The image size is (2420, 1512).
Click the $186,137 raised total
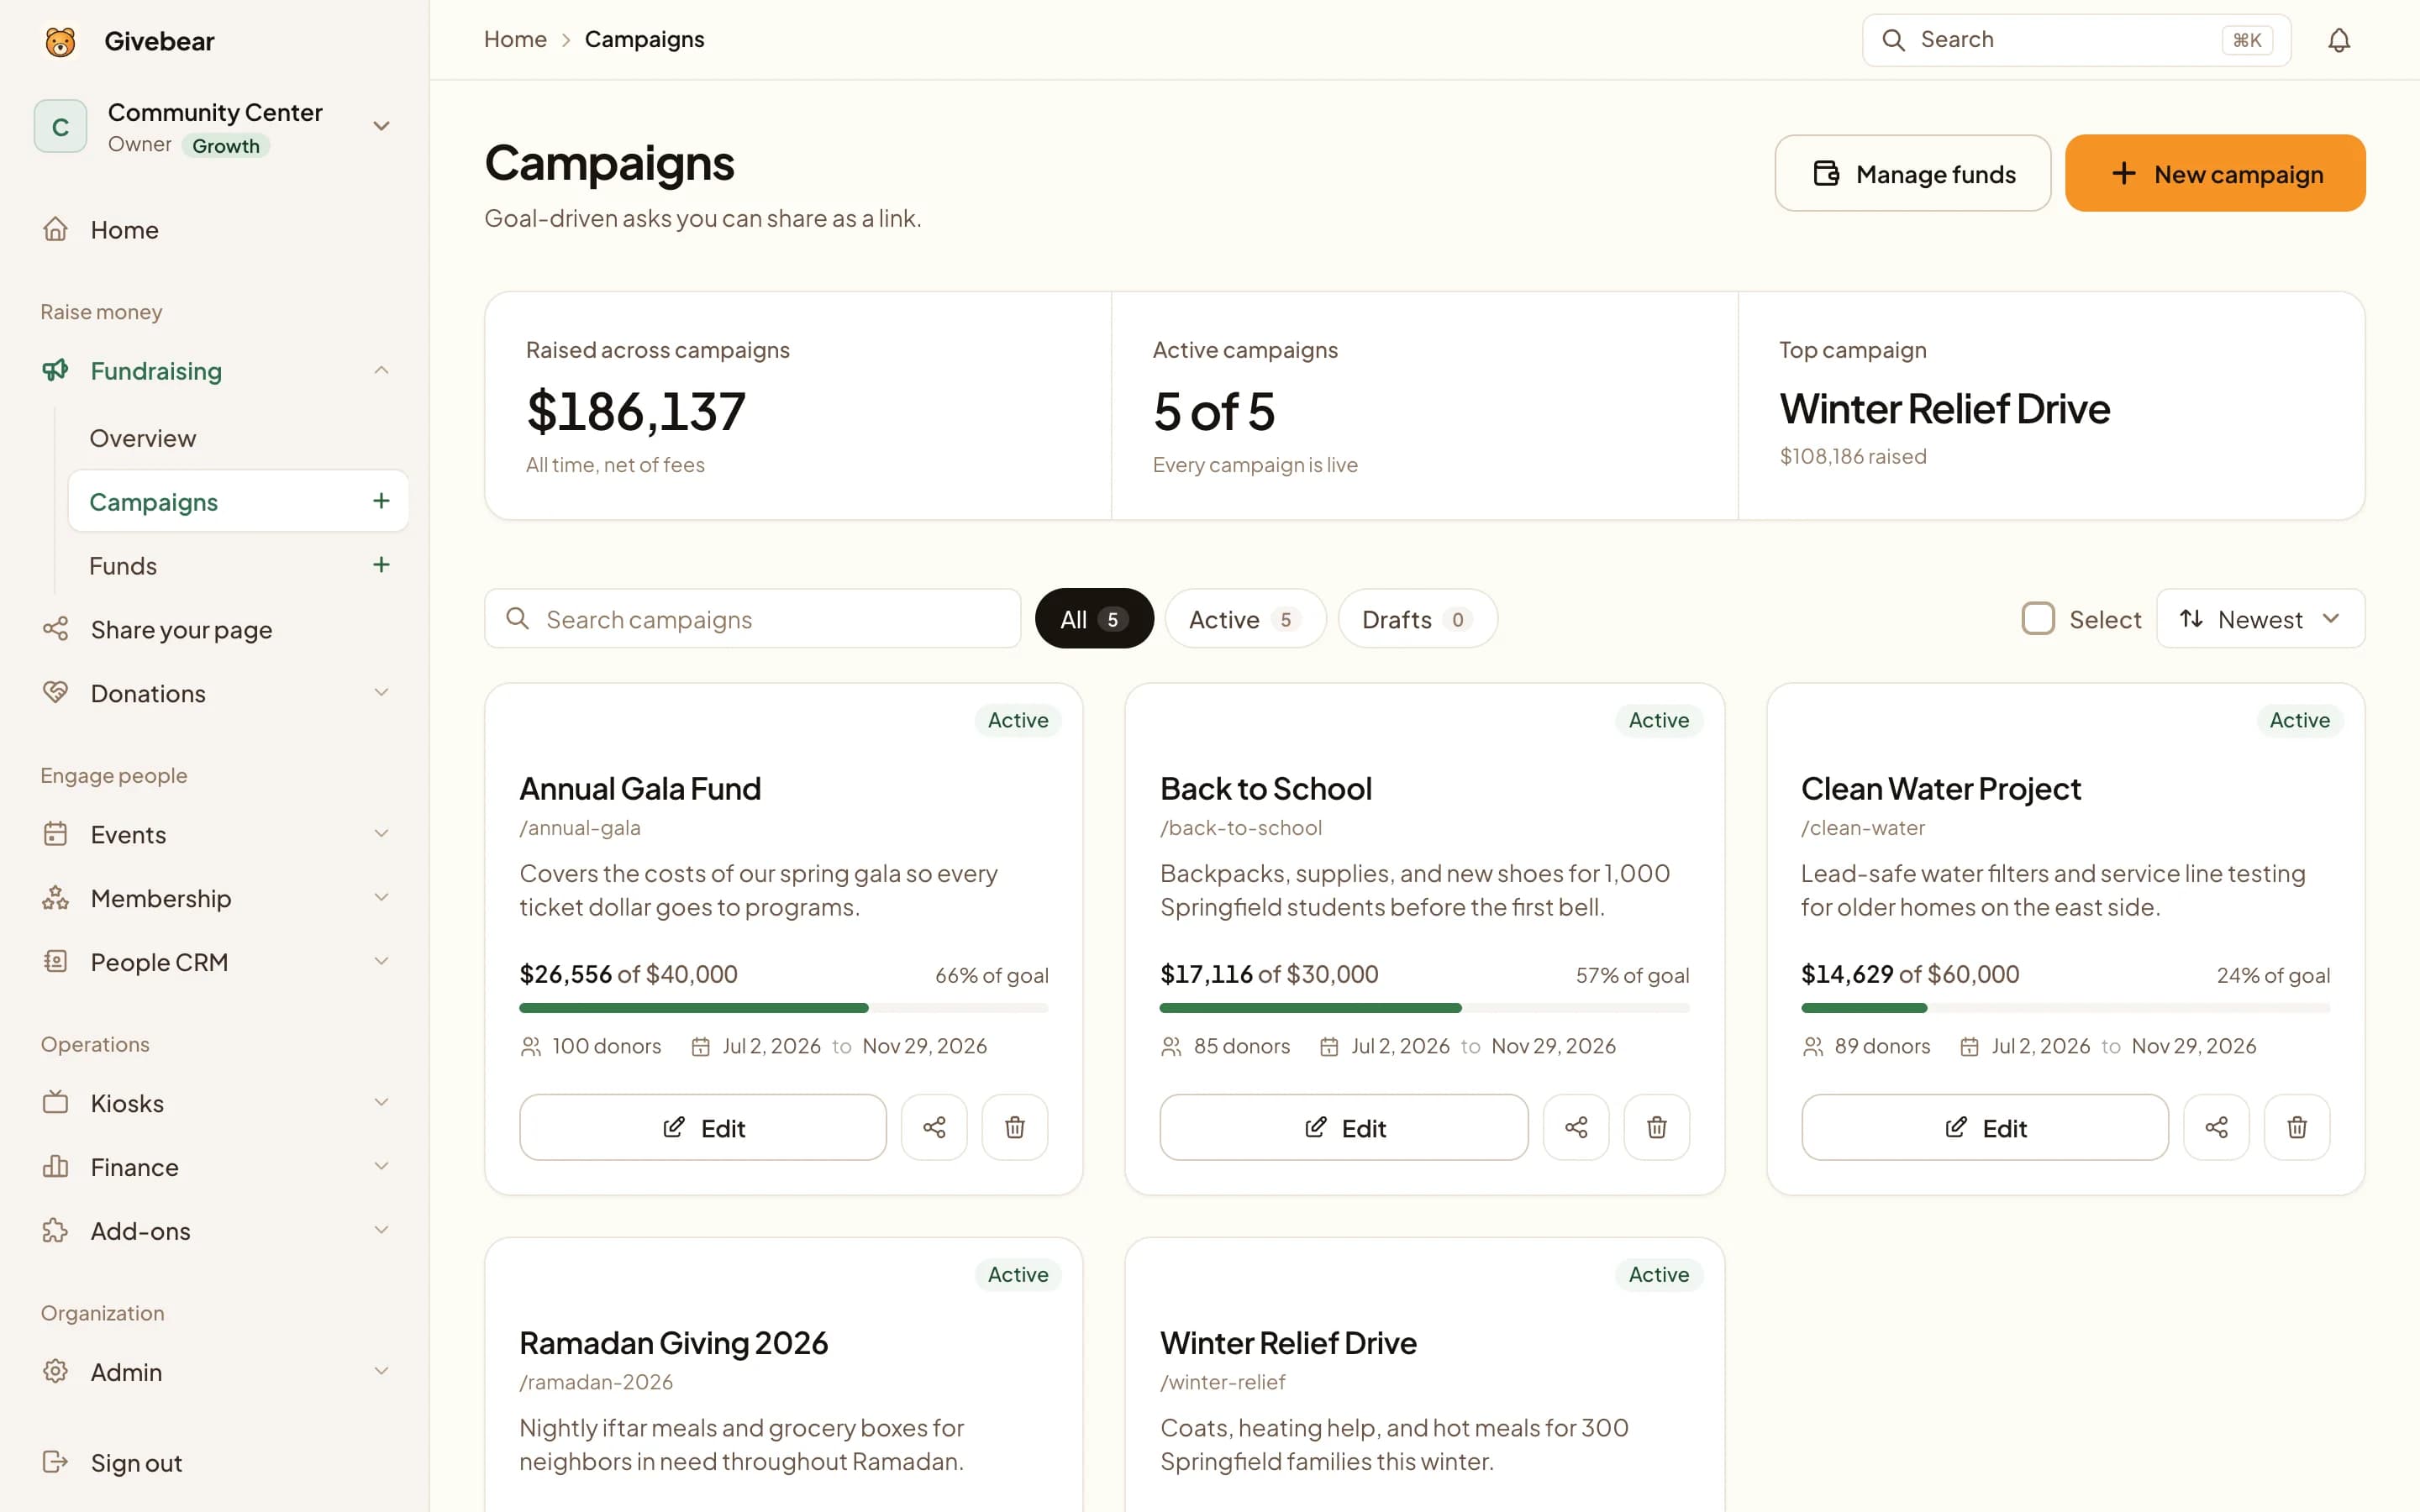(636, 411)
